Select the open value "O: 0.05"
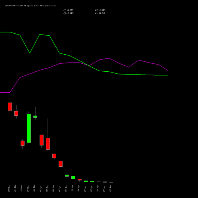 coord(69,13)
